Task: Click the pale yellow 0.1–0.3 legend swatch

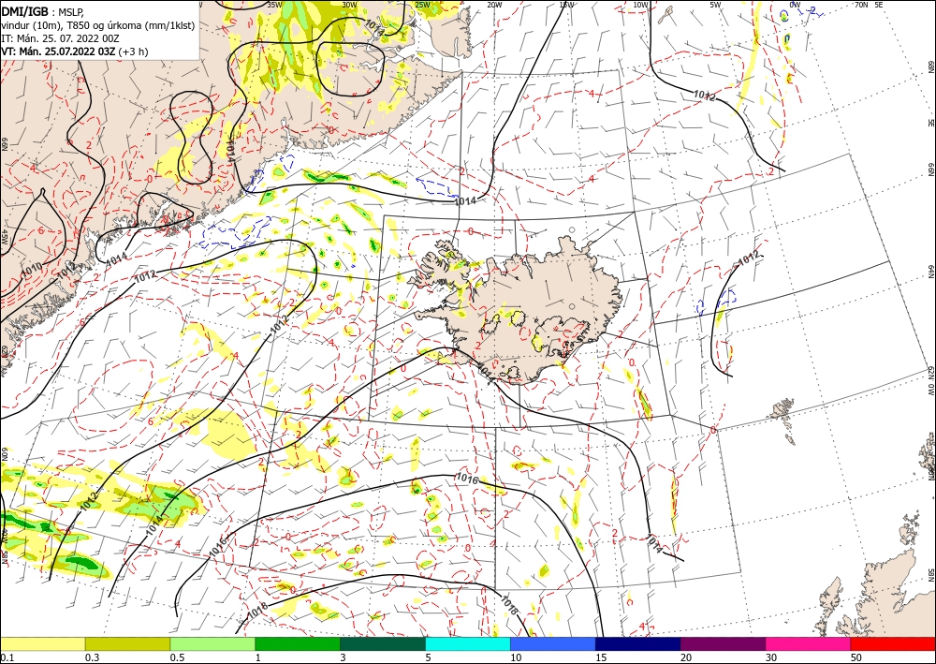Action: [42, 643]
